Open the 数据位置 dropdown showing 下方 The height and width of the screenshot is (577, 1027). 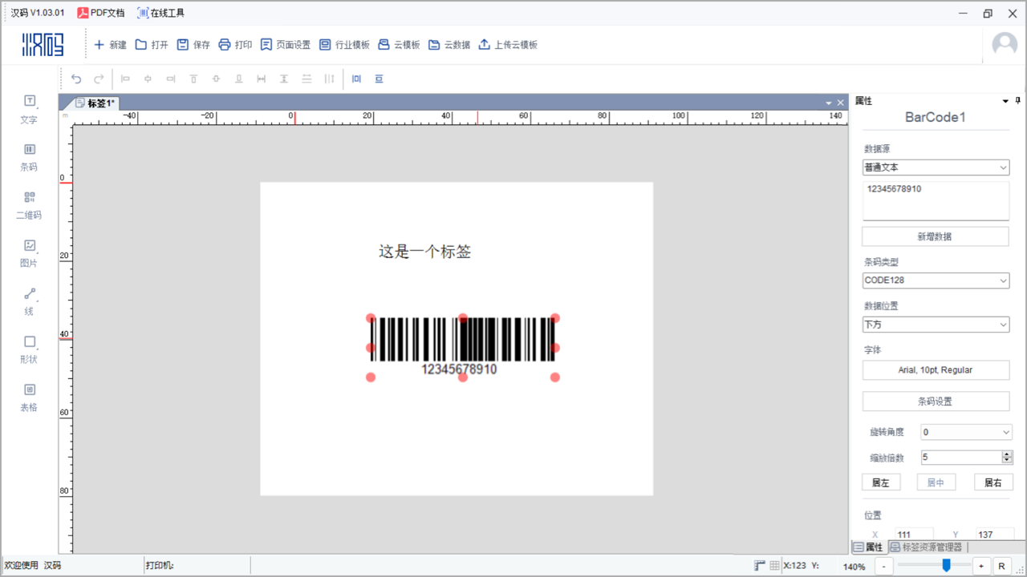(x=936, y=325)
